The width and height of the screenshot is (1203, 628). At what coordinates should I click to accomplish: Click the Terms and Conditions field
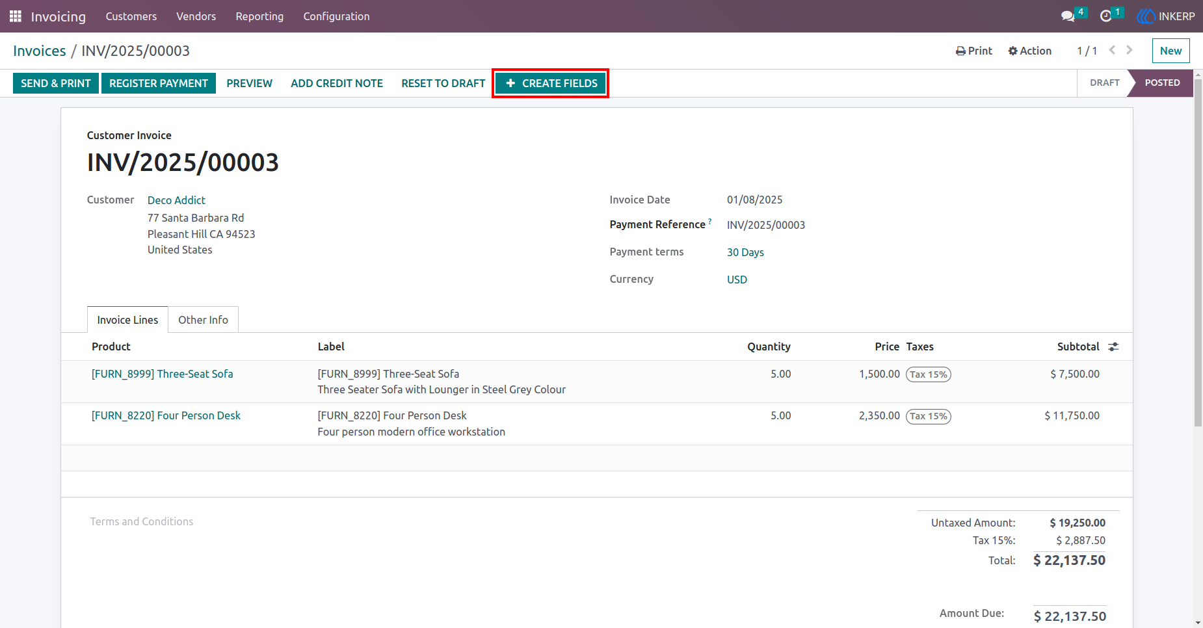(142, 521)
